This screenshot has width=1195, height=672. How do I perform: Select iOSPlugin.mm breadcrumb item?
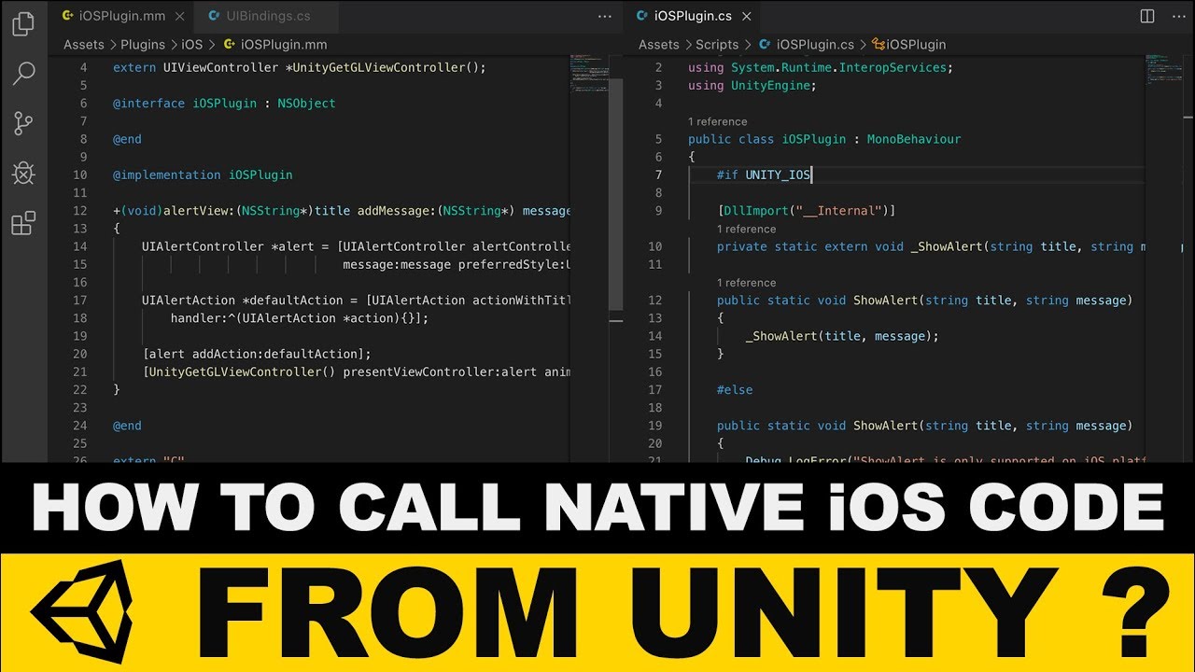(277, 45)
